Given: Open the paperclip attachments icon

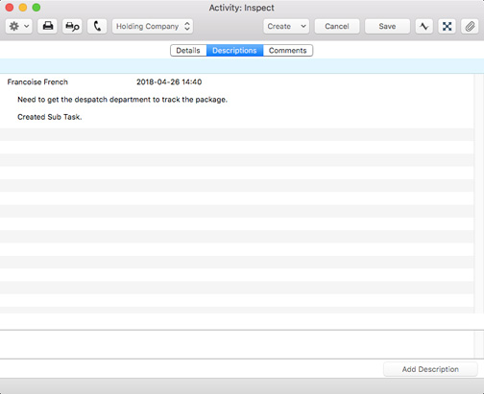Looking at the screenshot, I should pyautogui.click(x=470, y=26).
